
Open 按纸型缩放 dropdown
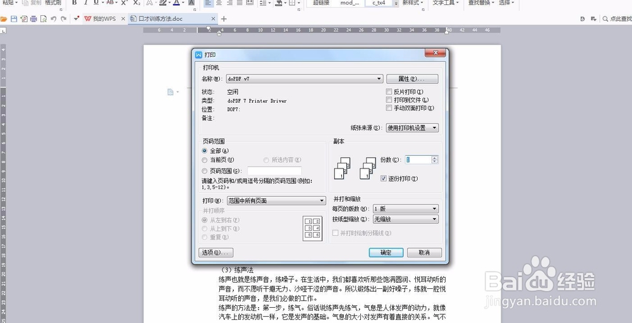(x=406, y=219)
